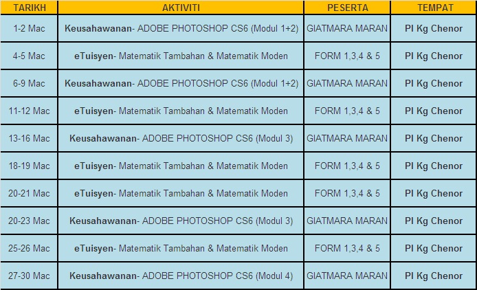Screen dimensions: 477x290
Task: Click the 25-26 Mac date cell
Action: pyautogui.click(x=29, y=249)
